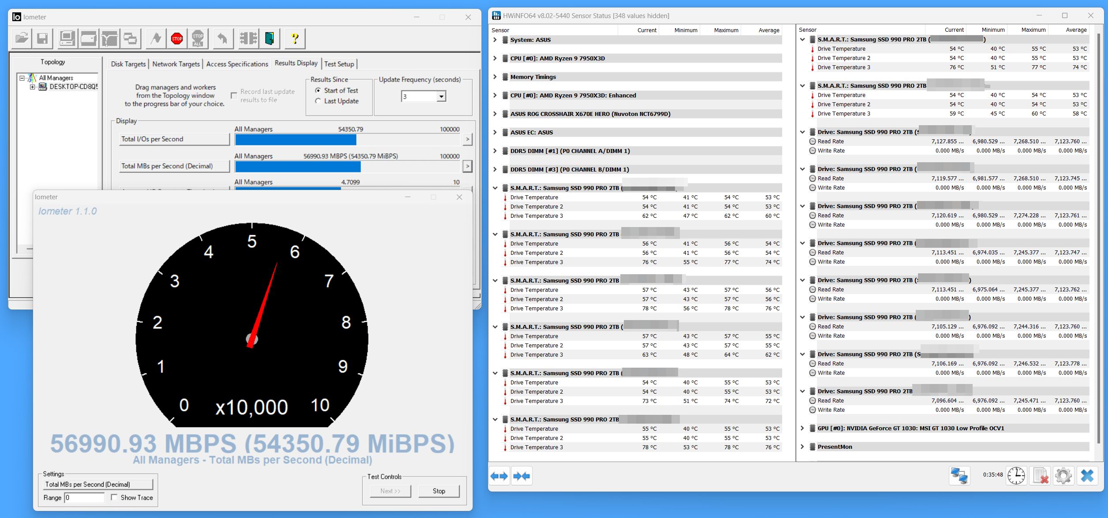Check the Show Trace checkbox
Screen dimensions: 1108x518
tap(114, 498)
